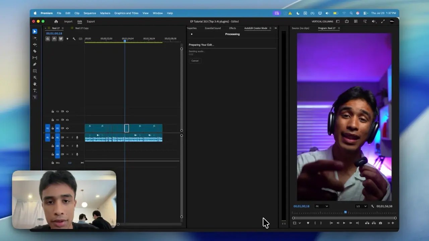The image size is (429, 241).
Task: Open the Button Editor plus icon
Action: point(393,223)
